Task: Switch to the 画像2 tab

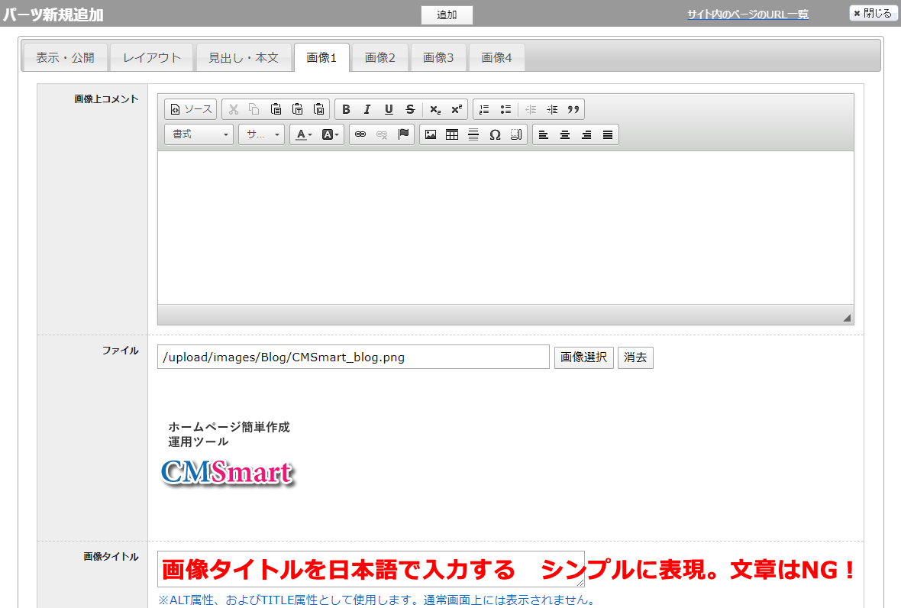Action: [380, 57]
